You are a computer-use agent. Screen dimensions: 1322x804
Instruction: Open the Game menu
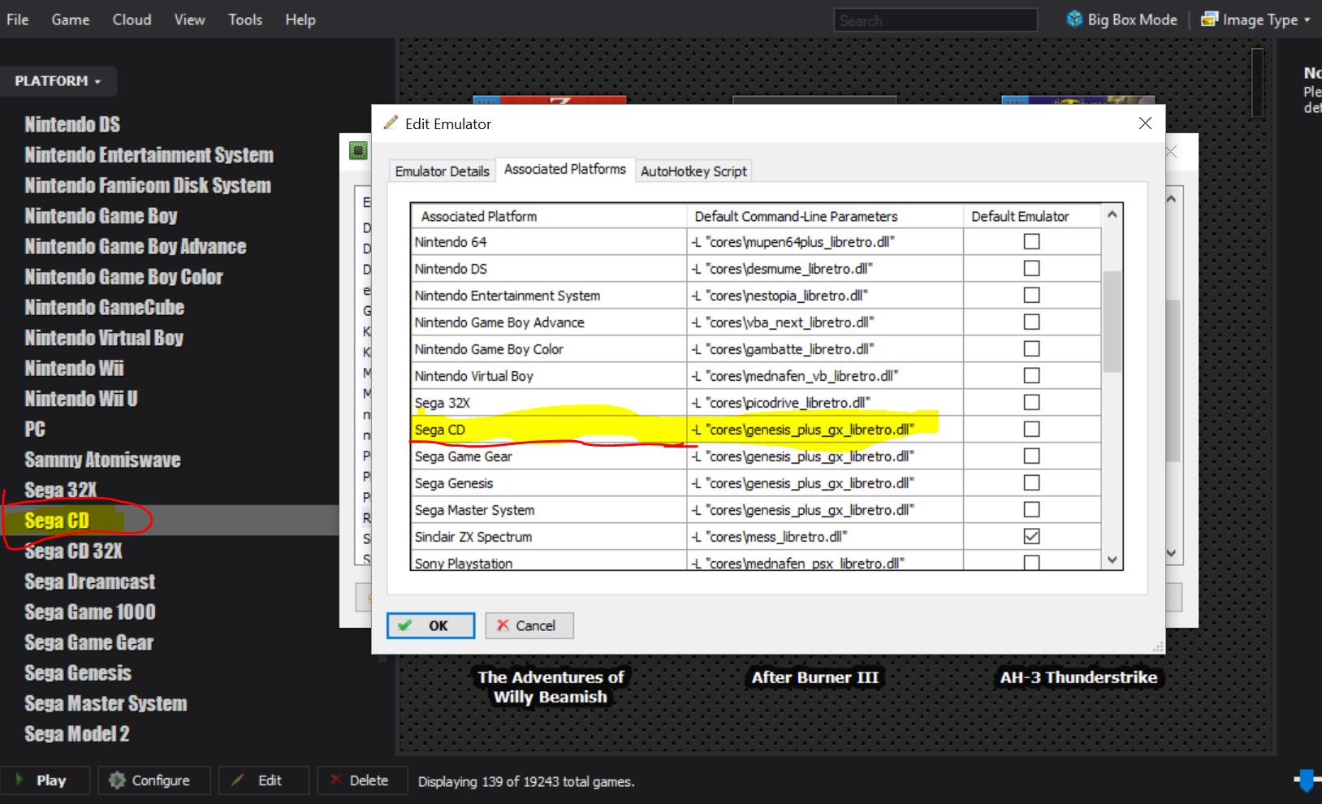[71, 19]
